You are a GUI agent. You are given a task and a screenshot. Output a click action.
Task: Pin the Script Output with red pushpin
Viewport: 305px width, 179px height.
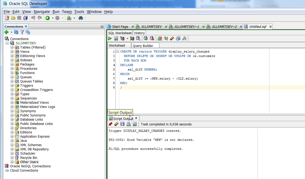pos(110,124)
